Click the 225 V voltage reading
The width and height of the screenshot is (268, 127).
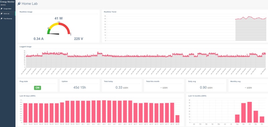79,39
